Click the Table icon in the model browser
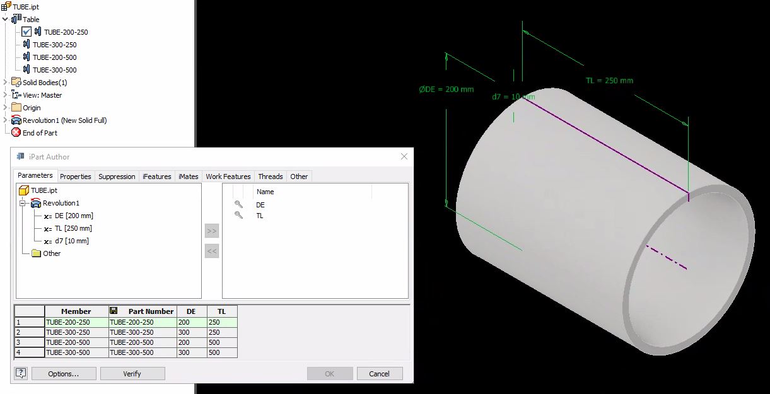770x394 pixels. pos(15,19)
